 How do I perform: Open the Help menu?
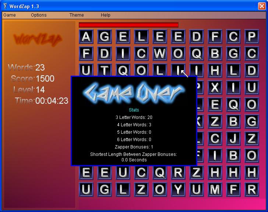tap(105, 15)
